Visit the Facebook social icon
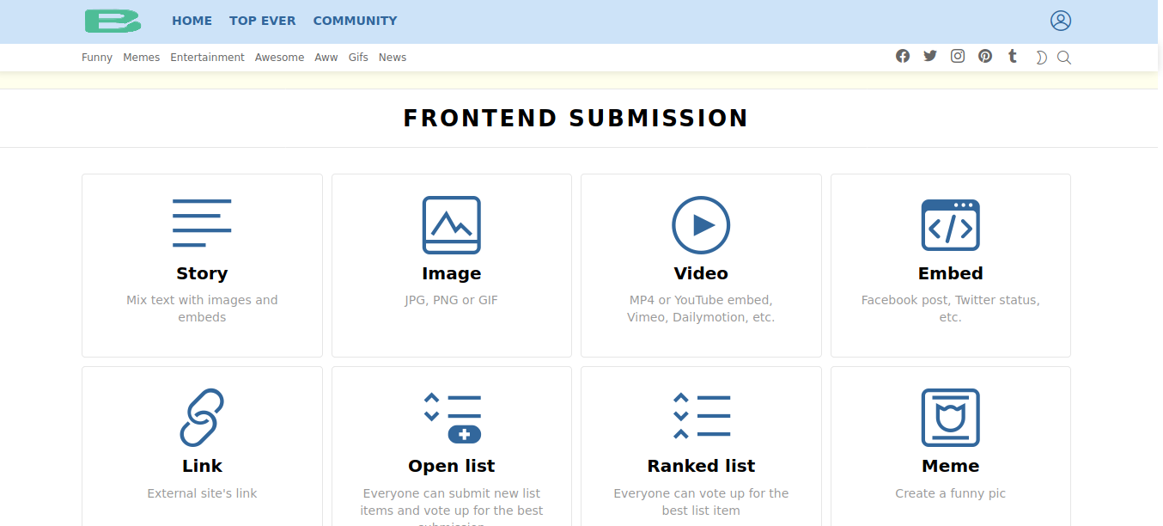The height and width of the screenshot is (526, 1163). [903, 56]
